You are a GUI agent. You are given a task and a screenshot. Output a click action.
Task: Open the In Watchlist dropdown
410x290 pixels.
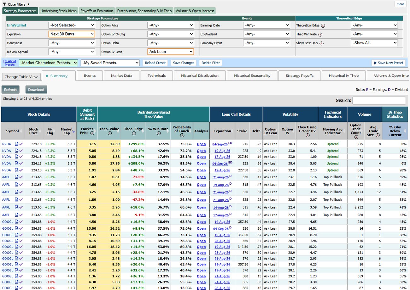pos(72,25)
